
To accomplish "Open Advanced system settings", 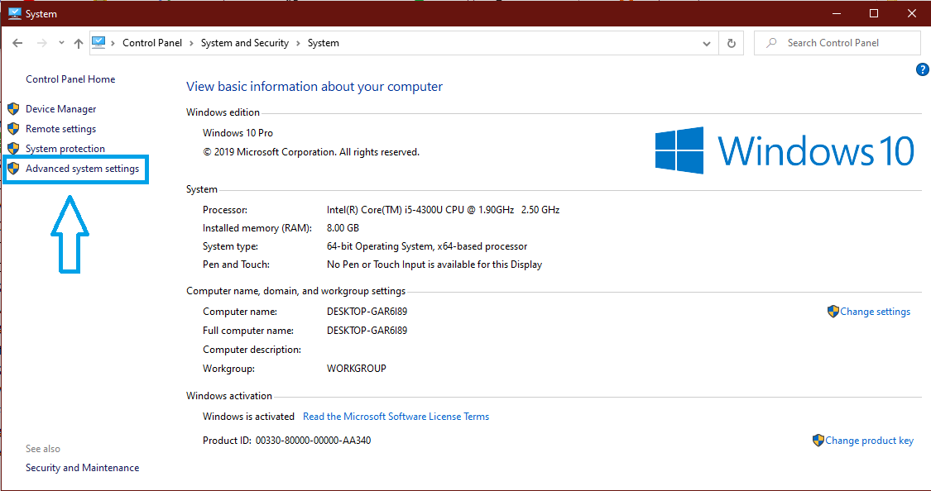I will [x=82, y=169].
